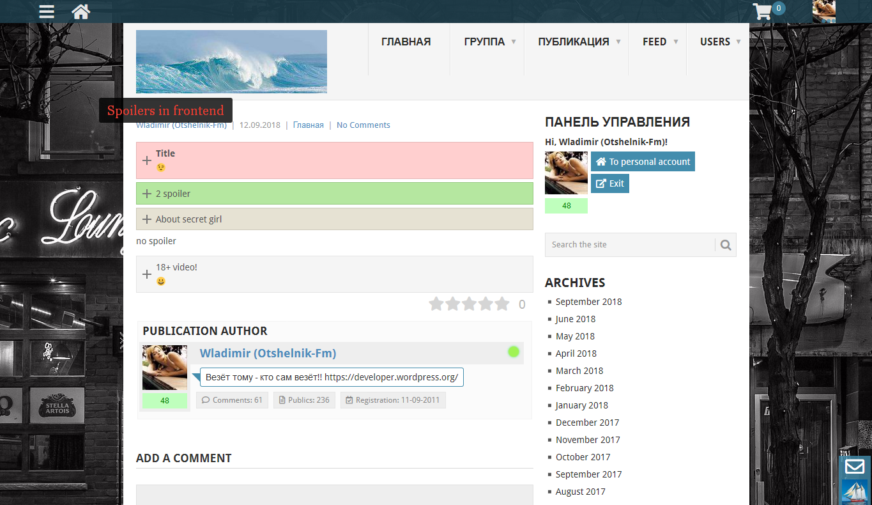Open September 2017 archive
The width and height of the screenshot is (872, 505).
[588, 474]
